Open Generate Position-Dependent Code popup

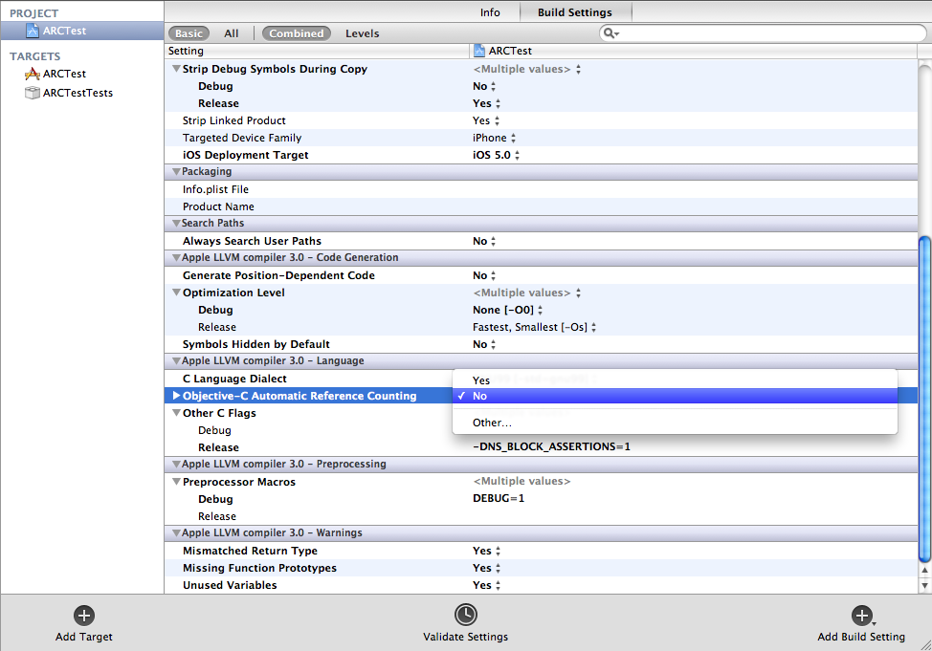484,275
